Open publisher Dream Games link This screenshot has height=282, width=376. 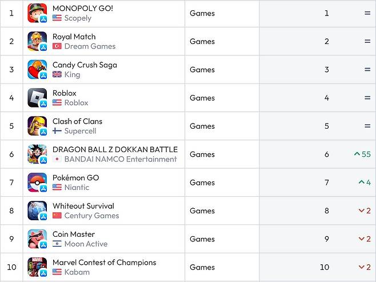(x=90, y=46)
